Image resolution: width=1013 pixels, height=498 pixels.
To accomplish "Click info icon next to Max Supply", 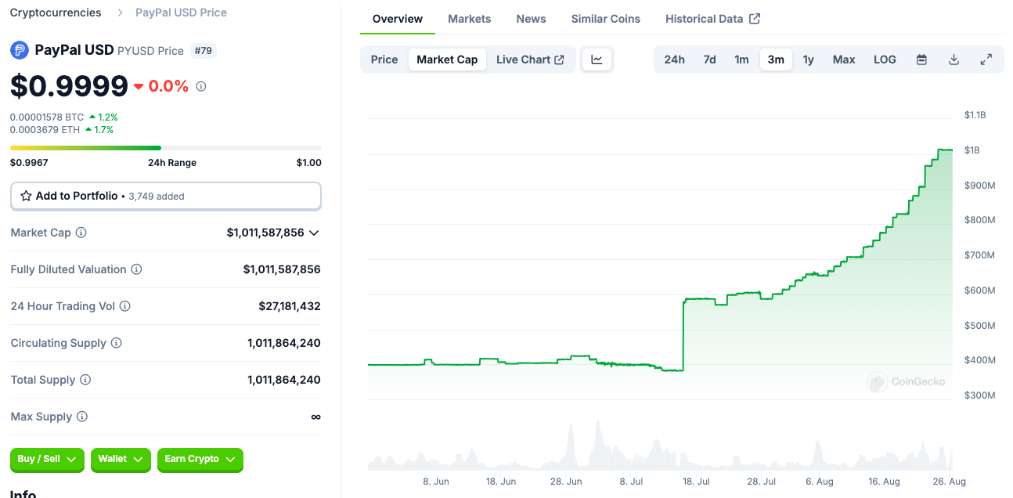I will [81, 417].
